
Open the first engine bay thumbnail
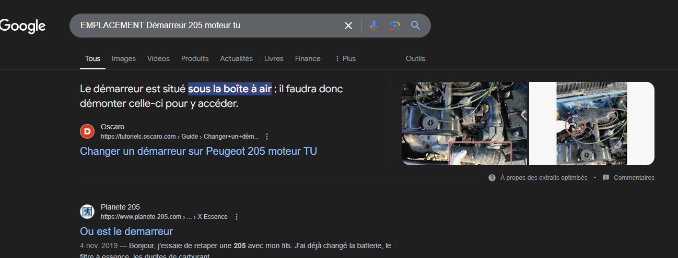(464, 124)
